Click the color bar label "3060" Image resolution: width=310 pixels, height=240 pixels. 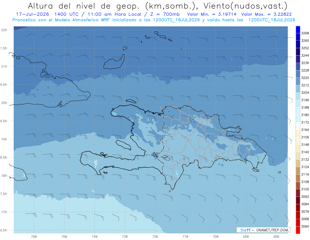point(305,226)
